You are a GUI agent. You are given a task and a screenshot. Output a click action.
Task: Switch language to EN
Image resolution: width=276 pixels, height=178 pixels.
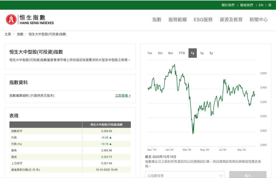(x=261, y=5)
